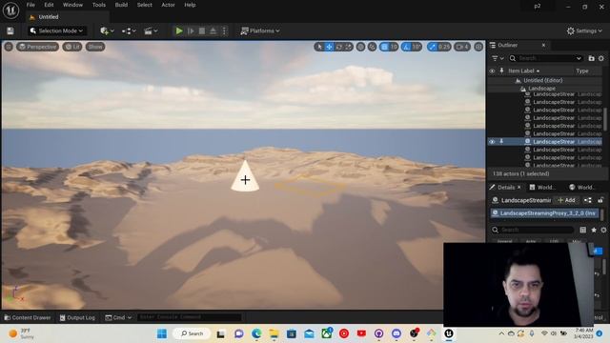Click the Add component button
Screen dimensions: 610x343
click(566, 200)
